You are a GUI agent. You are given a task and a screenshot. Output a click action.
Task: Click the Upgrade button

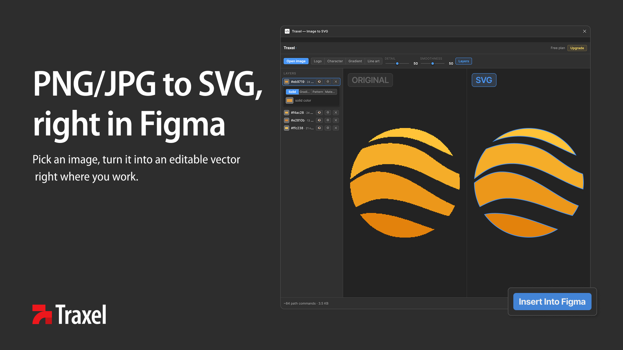click(x=577, y=48)
